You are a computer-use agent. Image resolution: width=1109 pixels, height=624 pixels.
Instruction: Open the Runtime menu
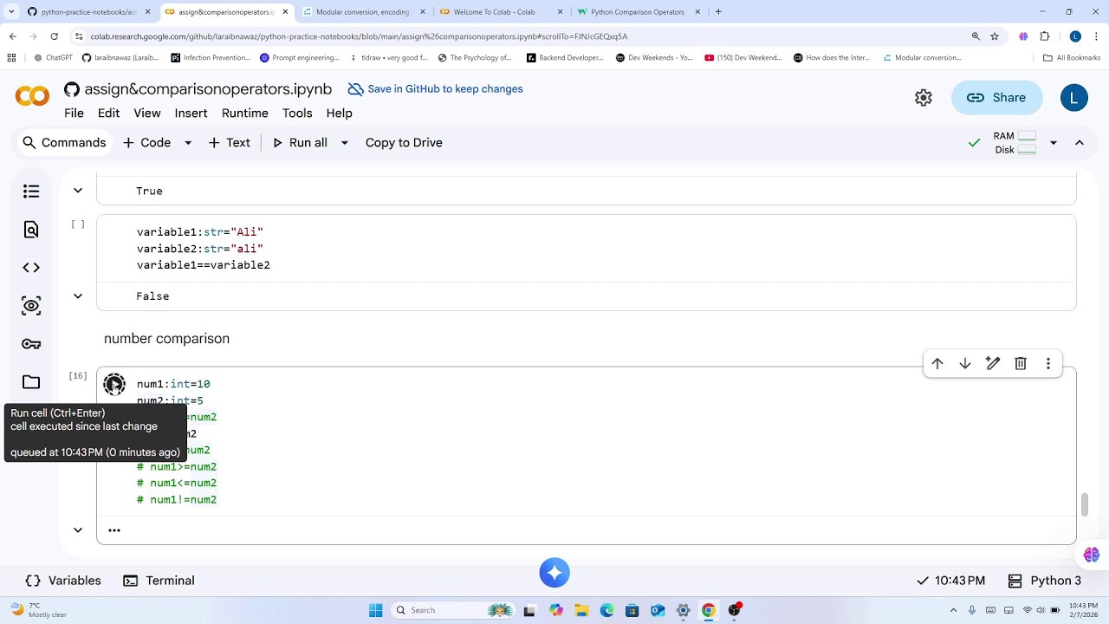245,114
